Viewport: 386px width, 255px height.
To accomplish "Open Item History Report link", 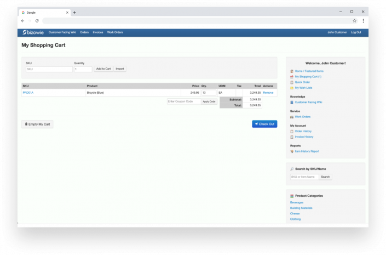I will coord(307,151).
